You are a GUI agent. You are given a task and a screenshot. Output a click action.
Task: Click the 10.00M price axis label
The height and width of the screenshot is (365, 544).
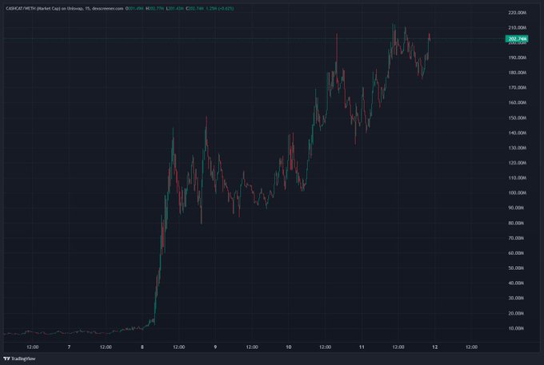coord(516,328)
